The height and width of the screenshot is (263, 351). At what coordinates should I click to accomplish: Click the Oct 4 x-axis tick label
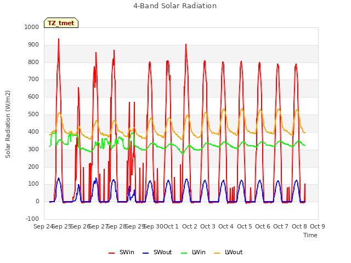click(x=226, y=226)
